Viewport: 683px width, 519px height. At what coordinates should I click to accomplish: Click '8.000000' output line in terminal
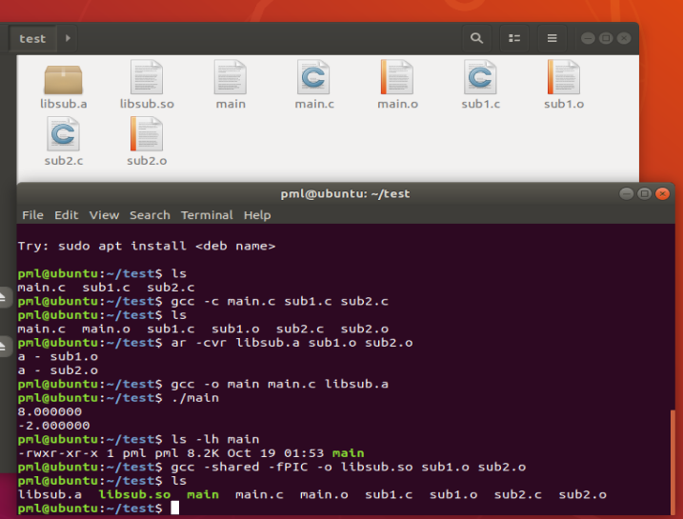coord(50,412)
